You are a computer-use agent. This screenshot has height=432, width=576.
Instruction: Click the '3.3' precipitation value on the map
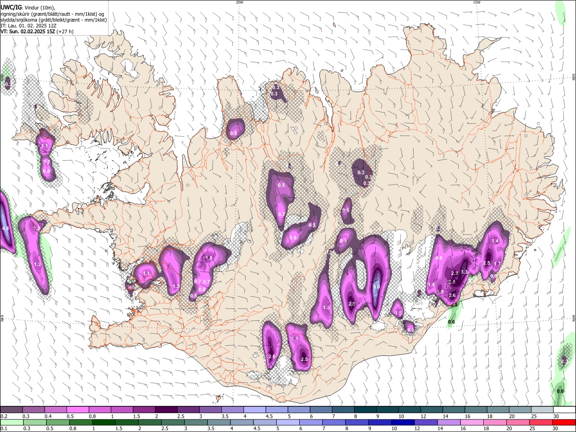[x=464, y=272]
